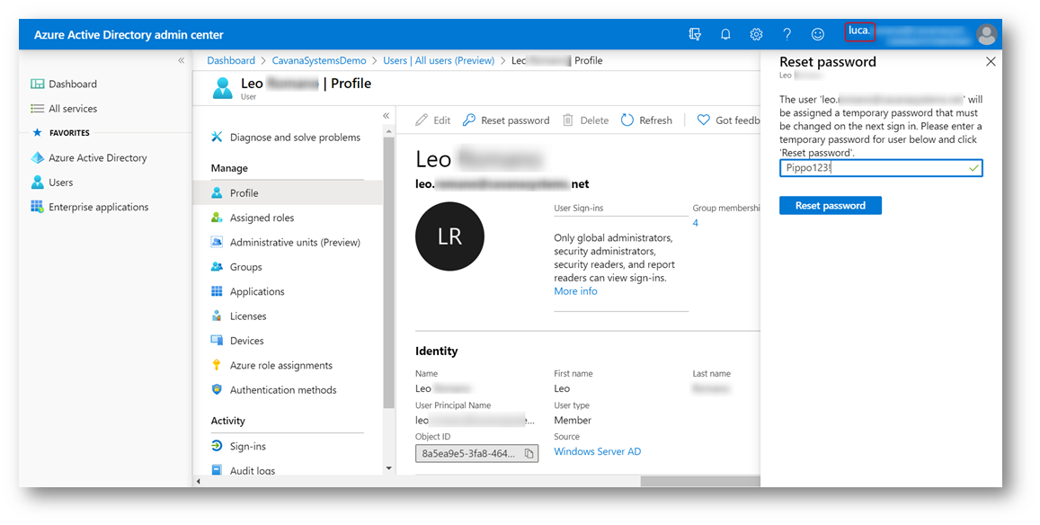Open portal settings gear

756,34
